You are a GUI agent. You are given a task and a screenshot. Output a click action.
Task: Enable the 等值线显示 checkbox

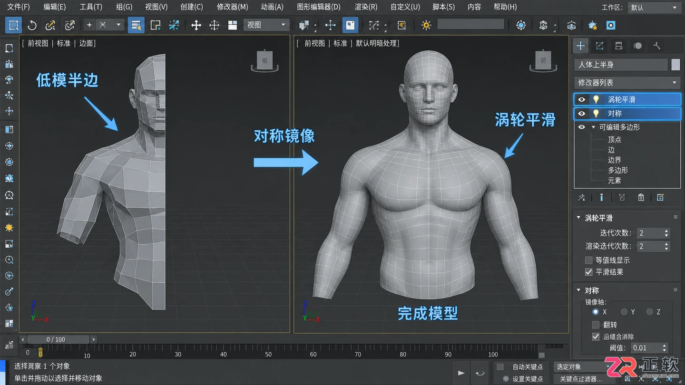point(588,260)
